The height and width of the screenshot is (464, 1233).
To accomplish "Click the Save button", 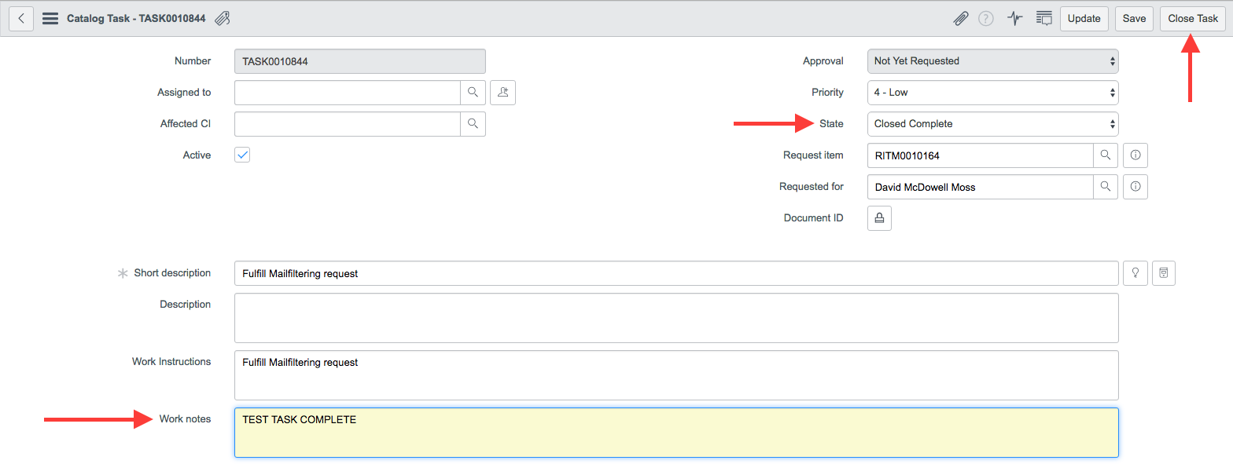I will point(1134,18).
